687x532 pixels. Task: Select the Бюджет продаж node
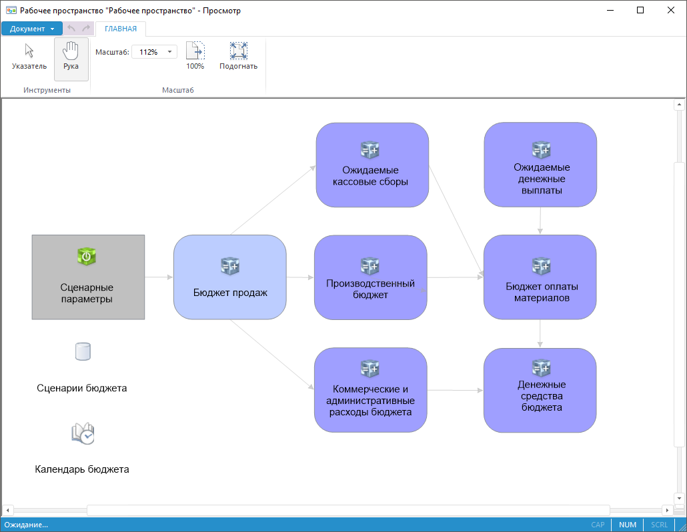[230, 277]
